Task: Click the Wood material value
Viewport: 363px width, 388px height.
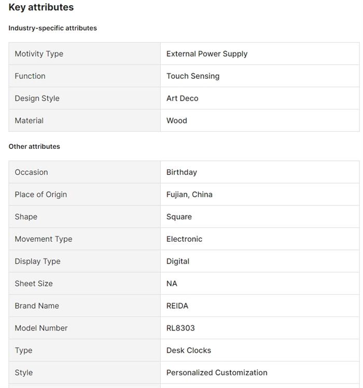Action: click(177, 121)
